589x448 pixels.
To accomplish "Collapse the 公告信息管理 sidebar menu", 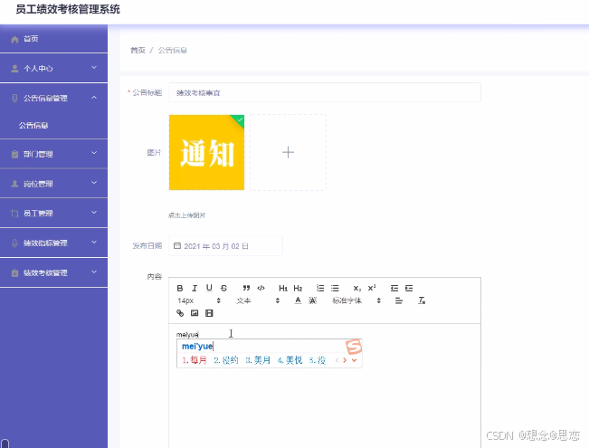I will 53,98.
